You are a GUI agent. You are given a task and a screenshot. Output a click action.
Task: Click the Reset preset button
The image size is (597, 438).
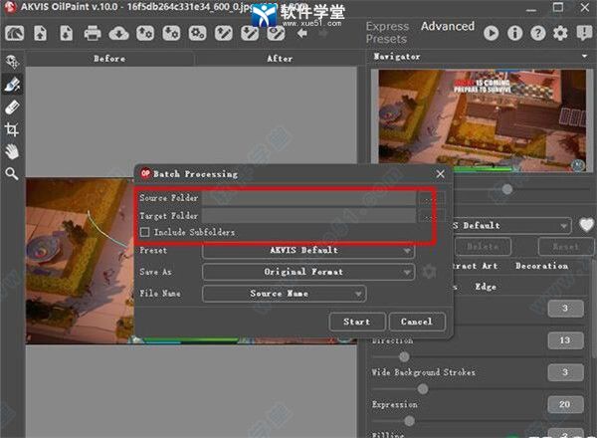click(566, 247)
